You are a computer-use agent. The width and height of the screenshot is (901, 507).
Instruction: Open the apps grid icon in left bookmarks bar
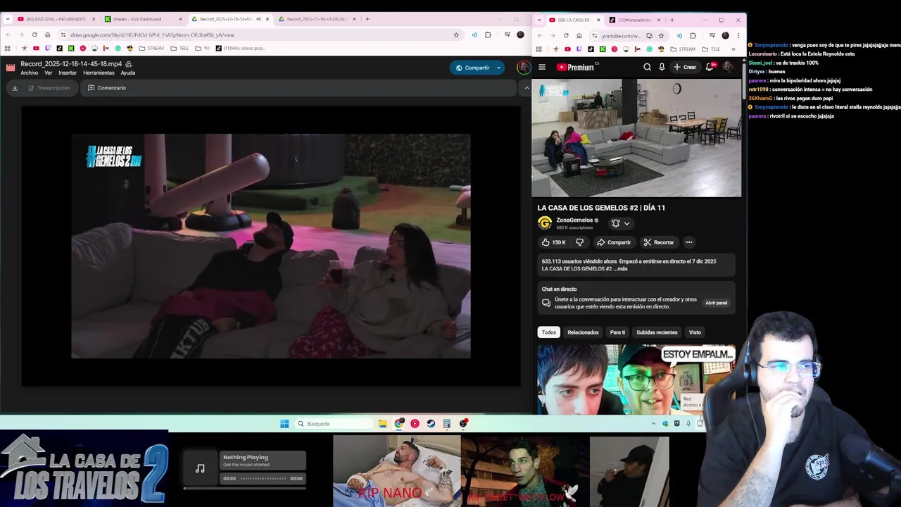click(x=7, y=49)
